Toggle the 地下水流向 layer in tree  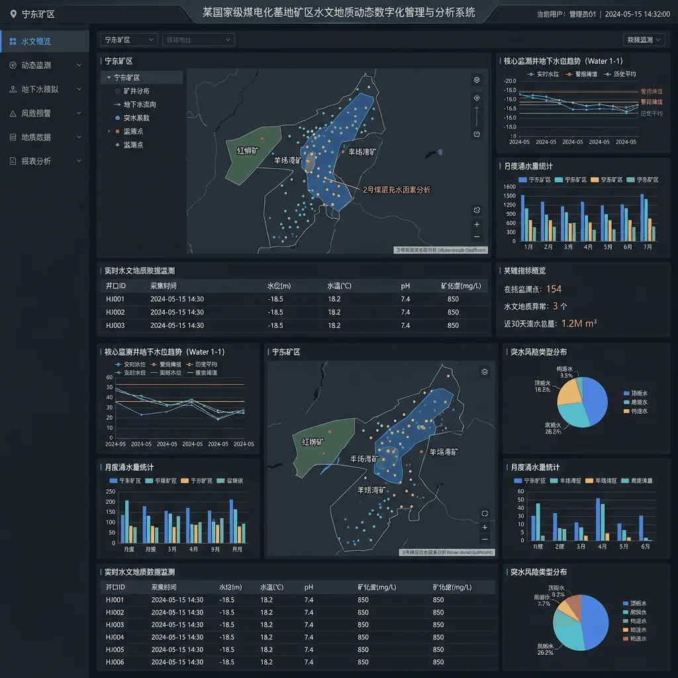pos(134,105)
